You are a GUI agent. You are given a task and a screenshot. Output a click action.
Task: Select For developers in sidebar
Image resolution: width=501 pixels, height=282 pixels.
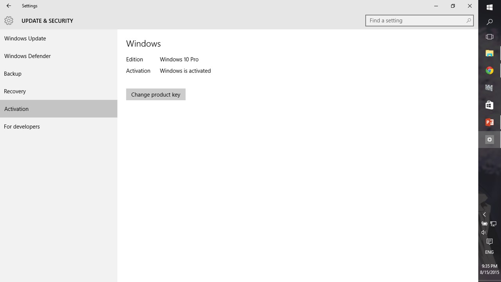(22, 127)
